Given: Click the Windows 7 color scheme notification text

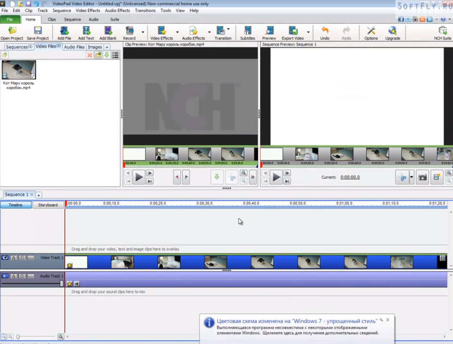Looking at the screenshot, I should point(297,321).
